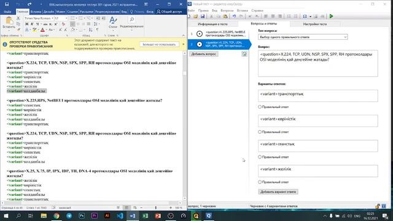
Task: Open Тип вопроса dropdown
Action: click(x=303, y=37)
